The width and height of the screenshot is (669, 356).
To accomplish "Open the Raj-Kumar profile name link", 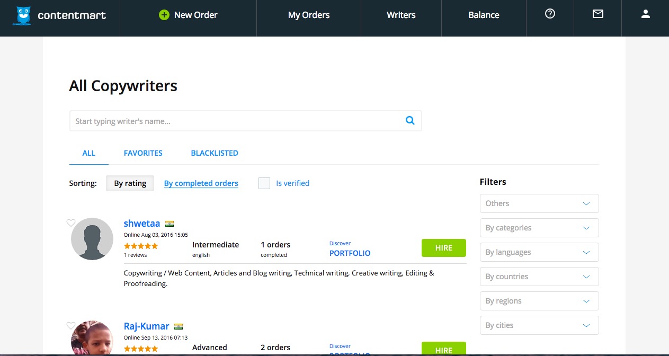I will click(147, 326).
